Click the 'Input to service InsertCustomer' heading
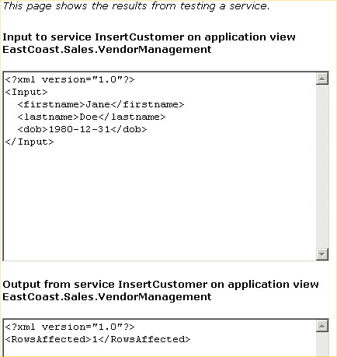 (149, 43)
